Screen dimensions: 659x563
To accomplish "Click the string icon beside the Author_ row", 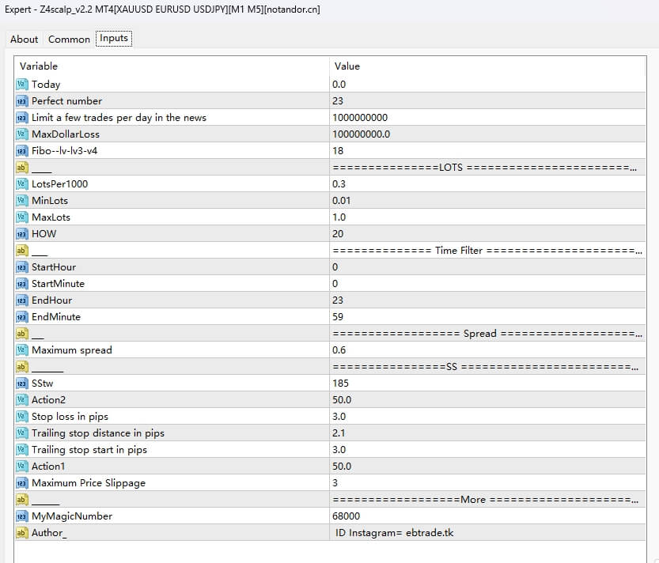I will pos(22,533).
